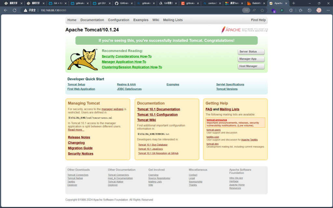This screenshot has width=333, height=208.
Task: Open the read aloud icon in address bar
Action: pyautogui.click(x=254, y=10)
